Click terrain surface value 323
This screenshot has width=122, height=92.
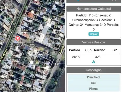point(98,57)
